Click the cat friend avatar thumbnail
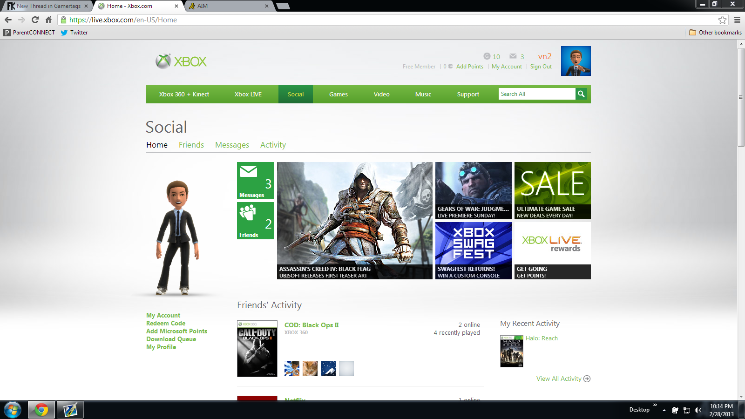 tap(310, 369)
